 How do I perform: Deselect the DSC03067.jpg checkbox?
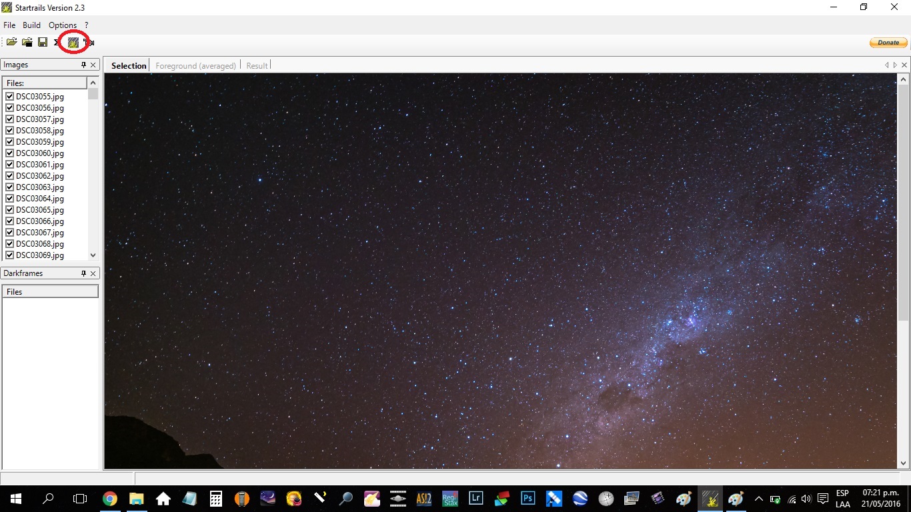point(10,233)
